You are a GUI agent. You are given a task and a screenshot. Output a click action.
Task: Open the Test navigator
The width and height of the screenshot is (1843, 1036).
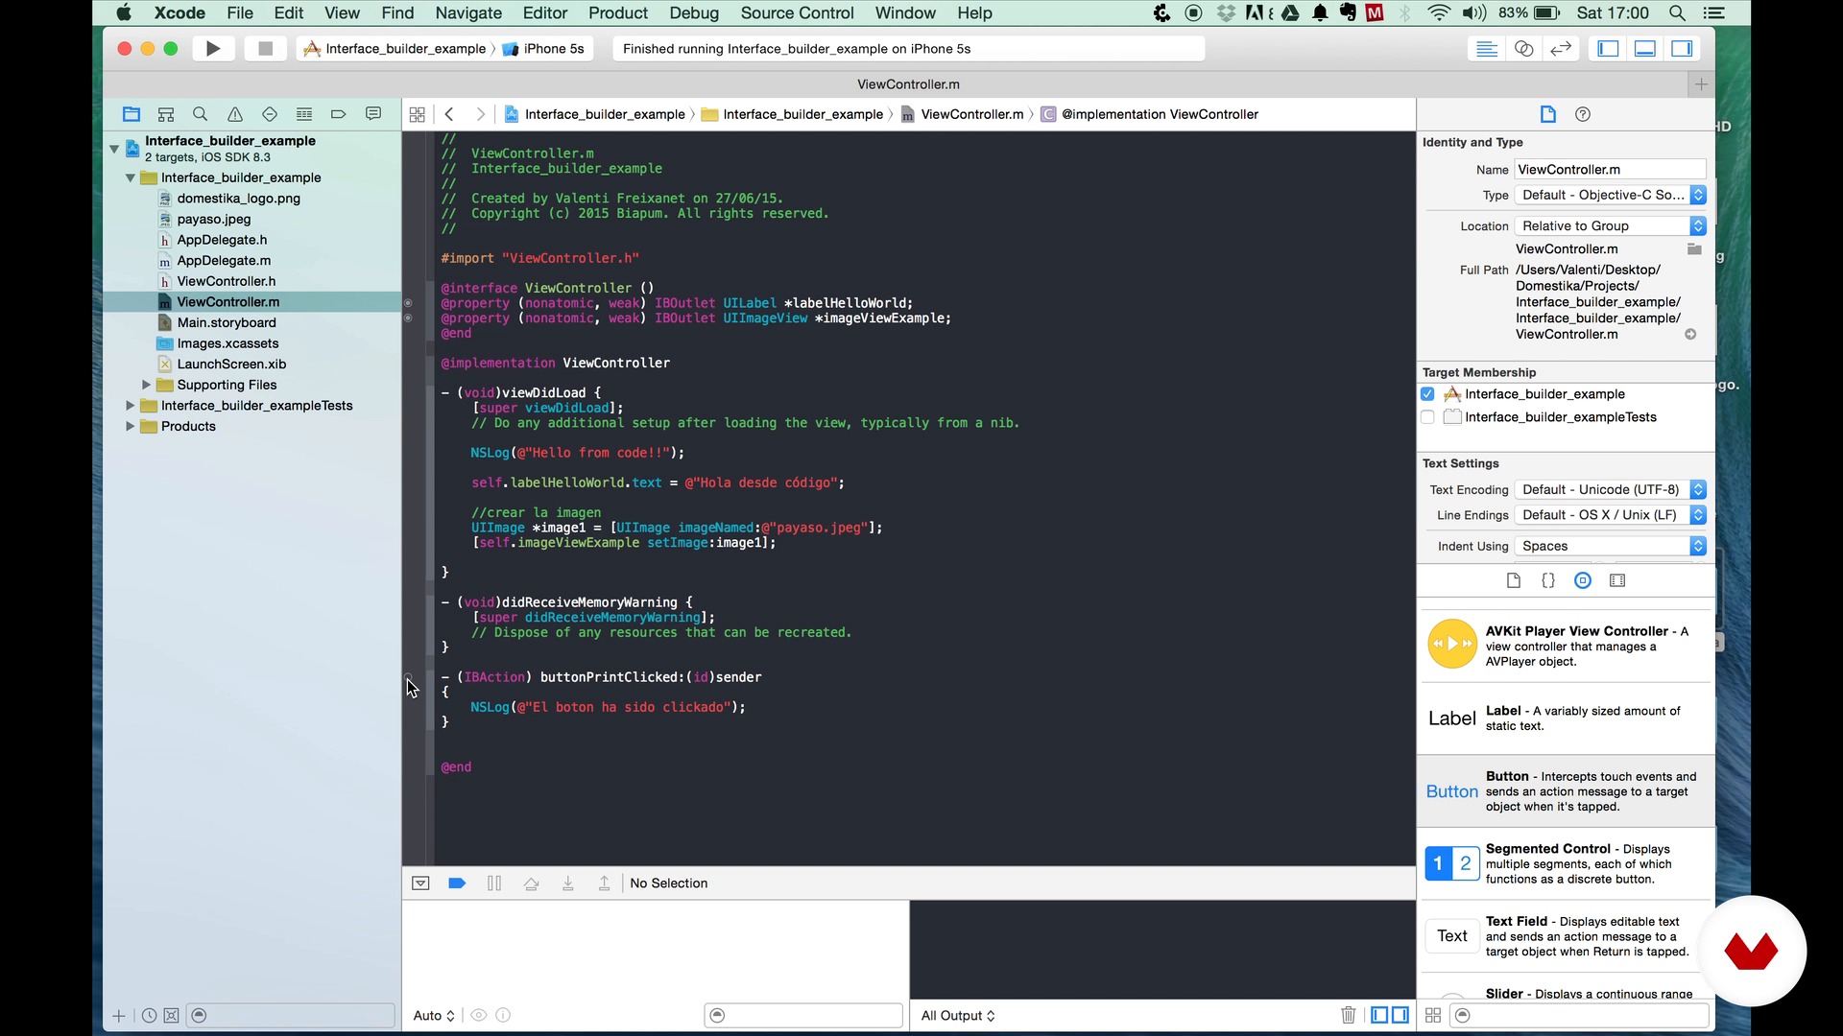coord(270,114)
